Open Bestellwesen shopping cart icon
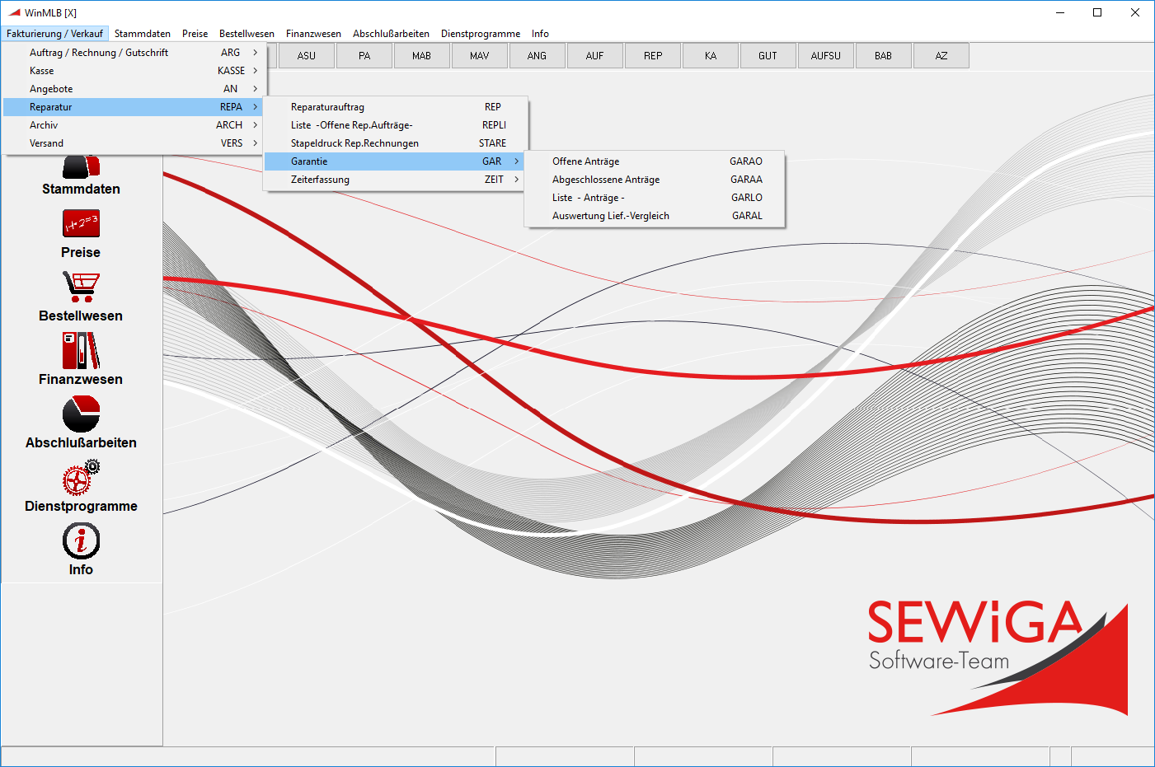Screen dimensions: 1155x767 [x=81, y=287]
